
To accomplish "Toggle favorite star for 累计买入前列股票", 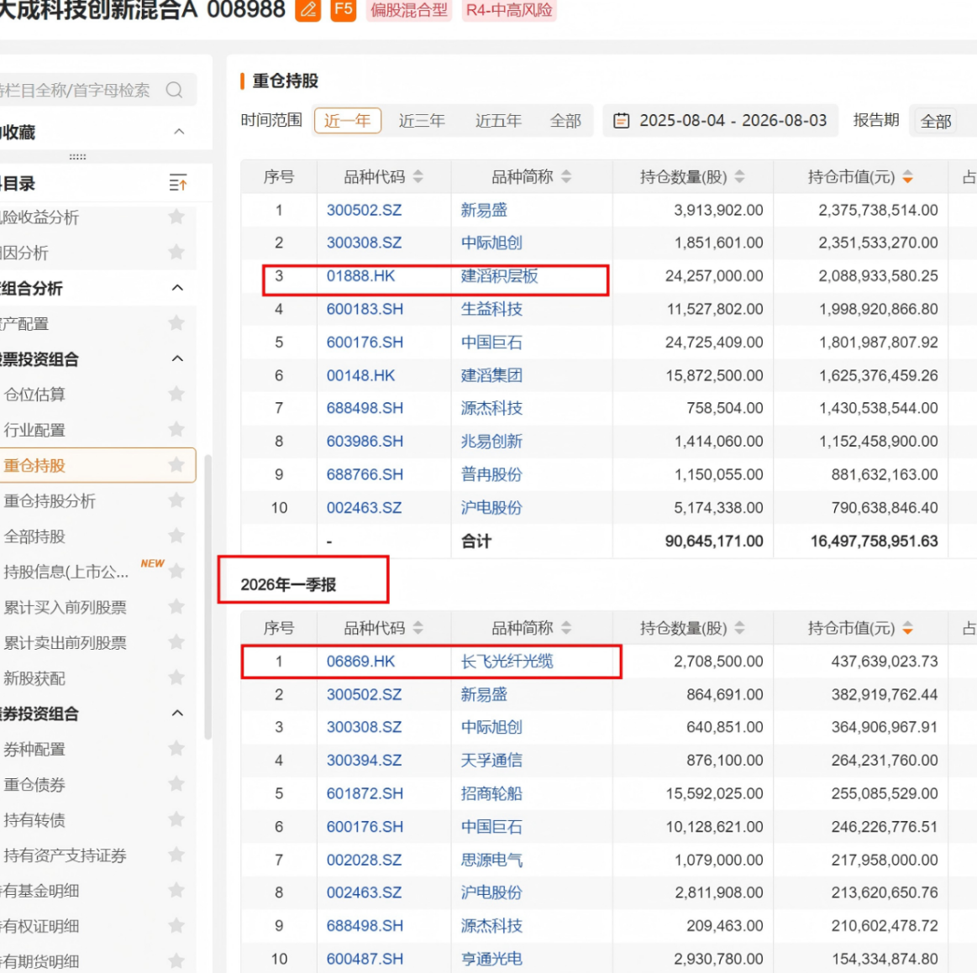I will coord(176,607).
